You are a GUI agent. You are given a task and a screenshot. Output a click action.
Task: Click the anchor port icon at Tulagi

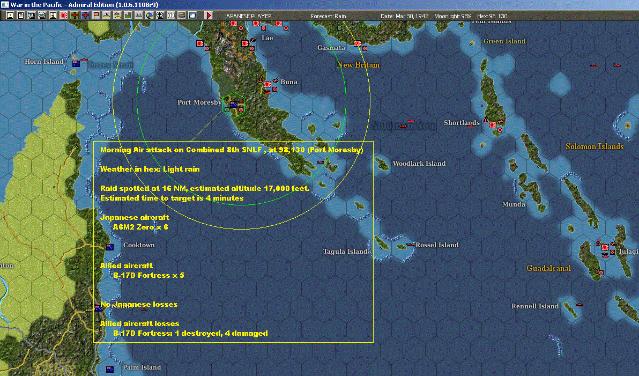(x=598, y=242)
